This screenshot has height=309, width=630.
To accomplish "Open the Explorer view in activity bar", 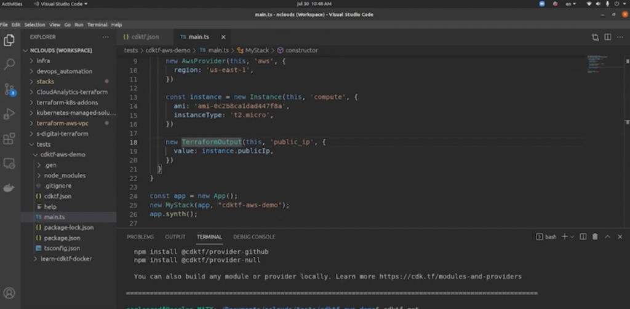I will tap(9, 40).
